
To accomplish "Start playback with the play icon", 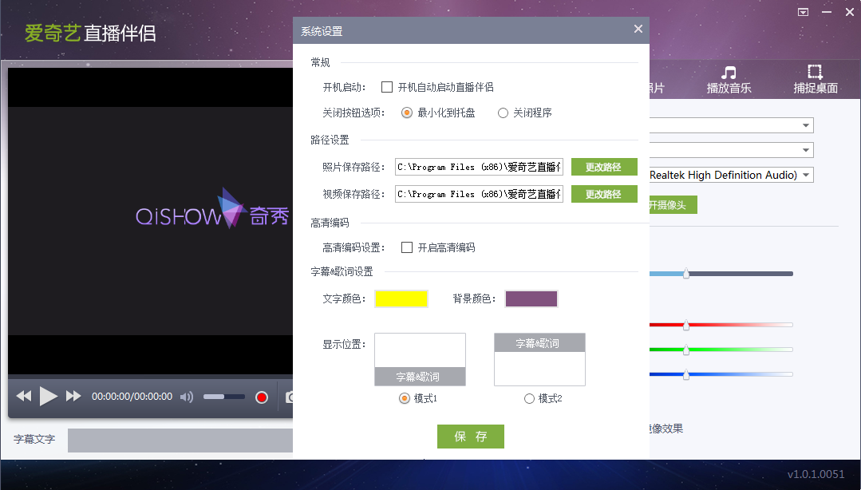I will point(49,396).
